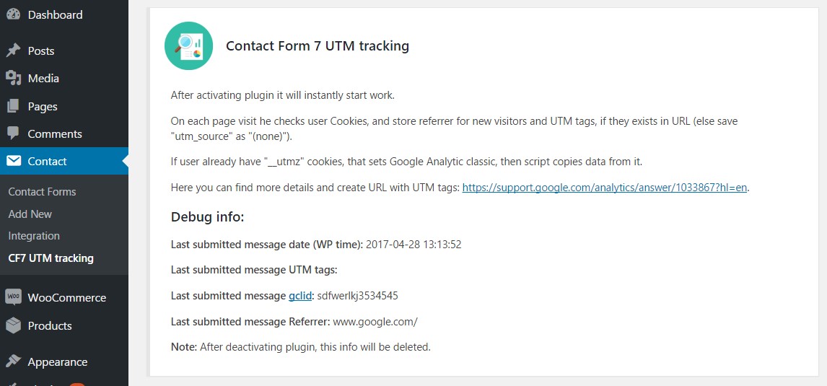Select the Pages stacked-sheets icon

click(x=13, y=106)
